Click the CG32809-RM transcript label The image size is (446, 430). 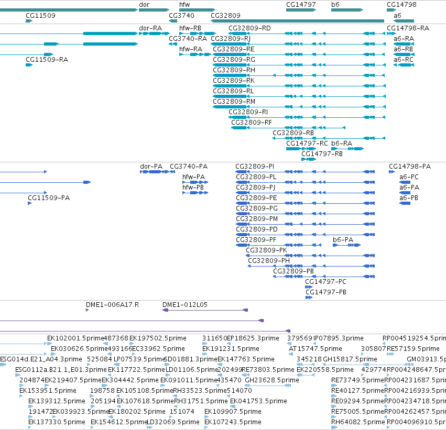[234, 102]
